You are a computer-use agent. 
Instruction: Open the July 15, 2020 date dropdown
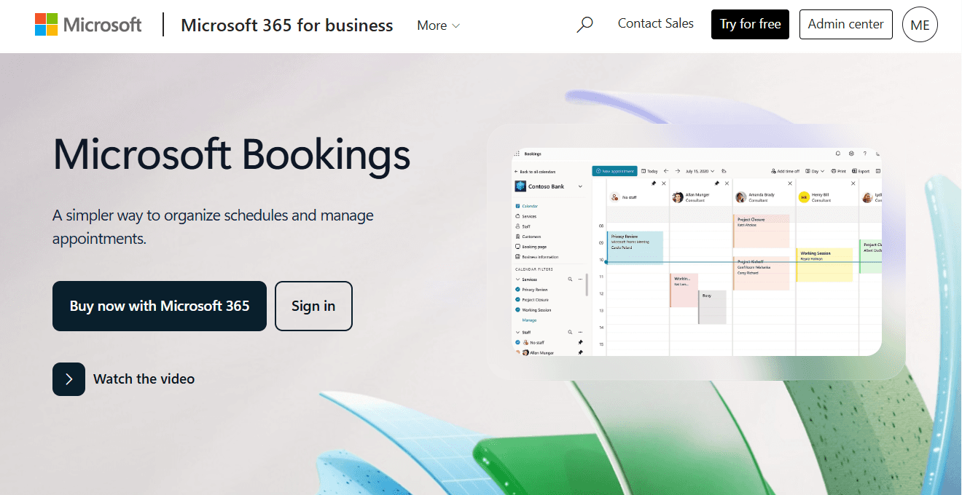[700, 171]
